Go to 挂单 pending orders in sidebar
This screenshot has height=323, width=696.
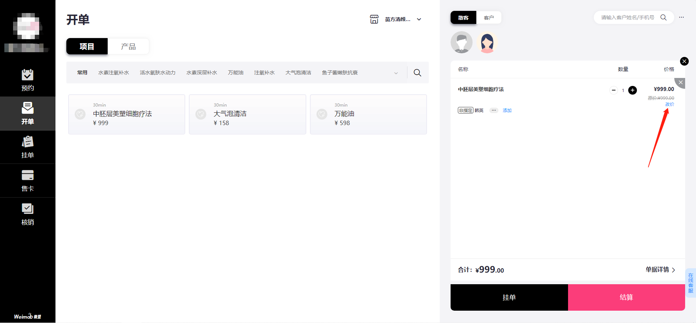(x=28, y=147)
